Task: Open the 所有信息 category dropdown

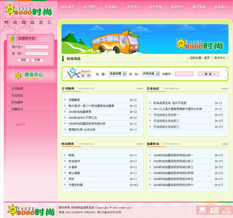Action: (x=151, y=74)
